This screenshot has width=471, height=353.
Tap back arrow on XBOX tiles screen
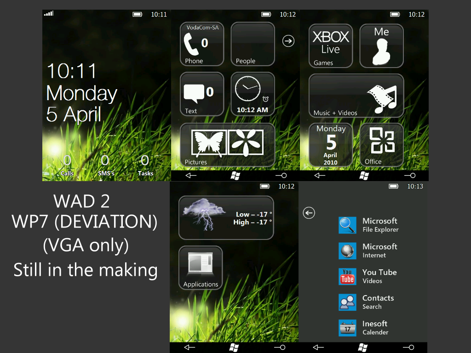(320, 175)
